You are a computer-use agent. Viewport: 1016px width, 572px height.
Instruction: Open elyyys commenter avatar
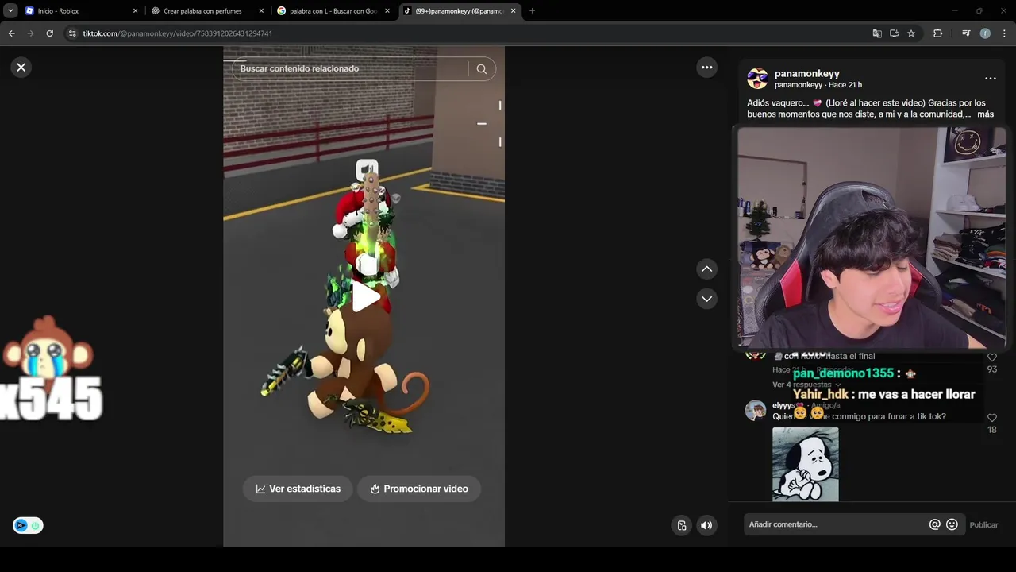click(x=755, y=411)
